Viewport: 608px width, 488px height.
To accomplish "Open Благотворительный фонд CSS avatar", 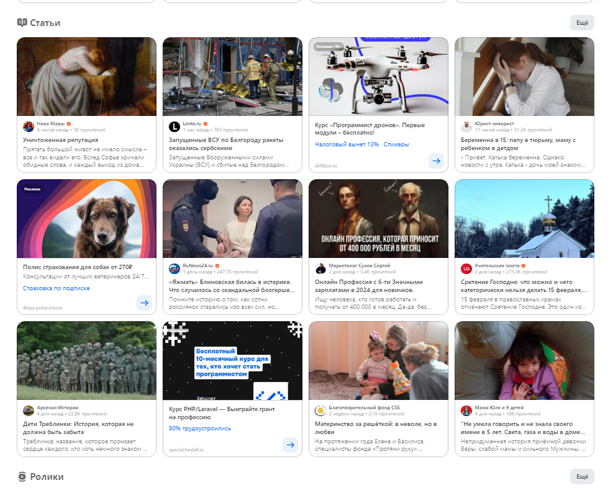I will coord(320,410).
